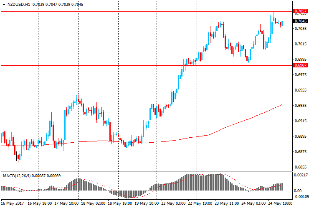Open the chart menu triangle beside NZDUSD
The width and height of the screenshot is (309, 208).
[x=4, y=4]
